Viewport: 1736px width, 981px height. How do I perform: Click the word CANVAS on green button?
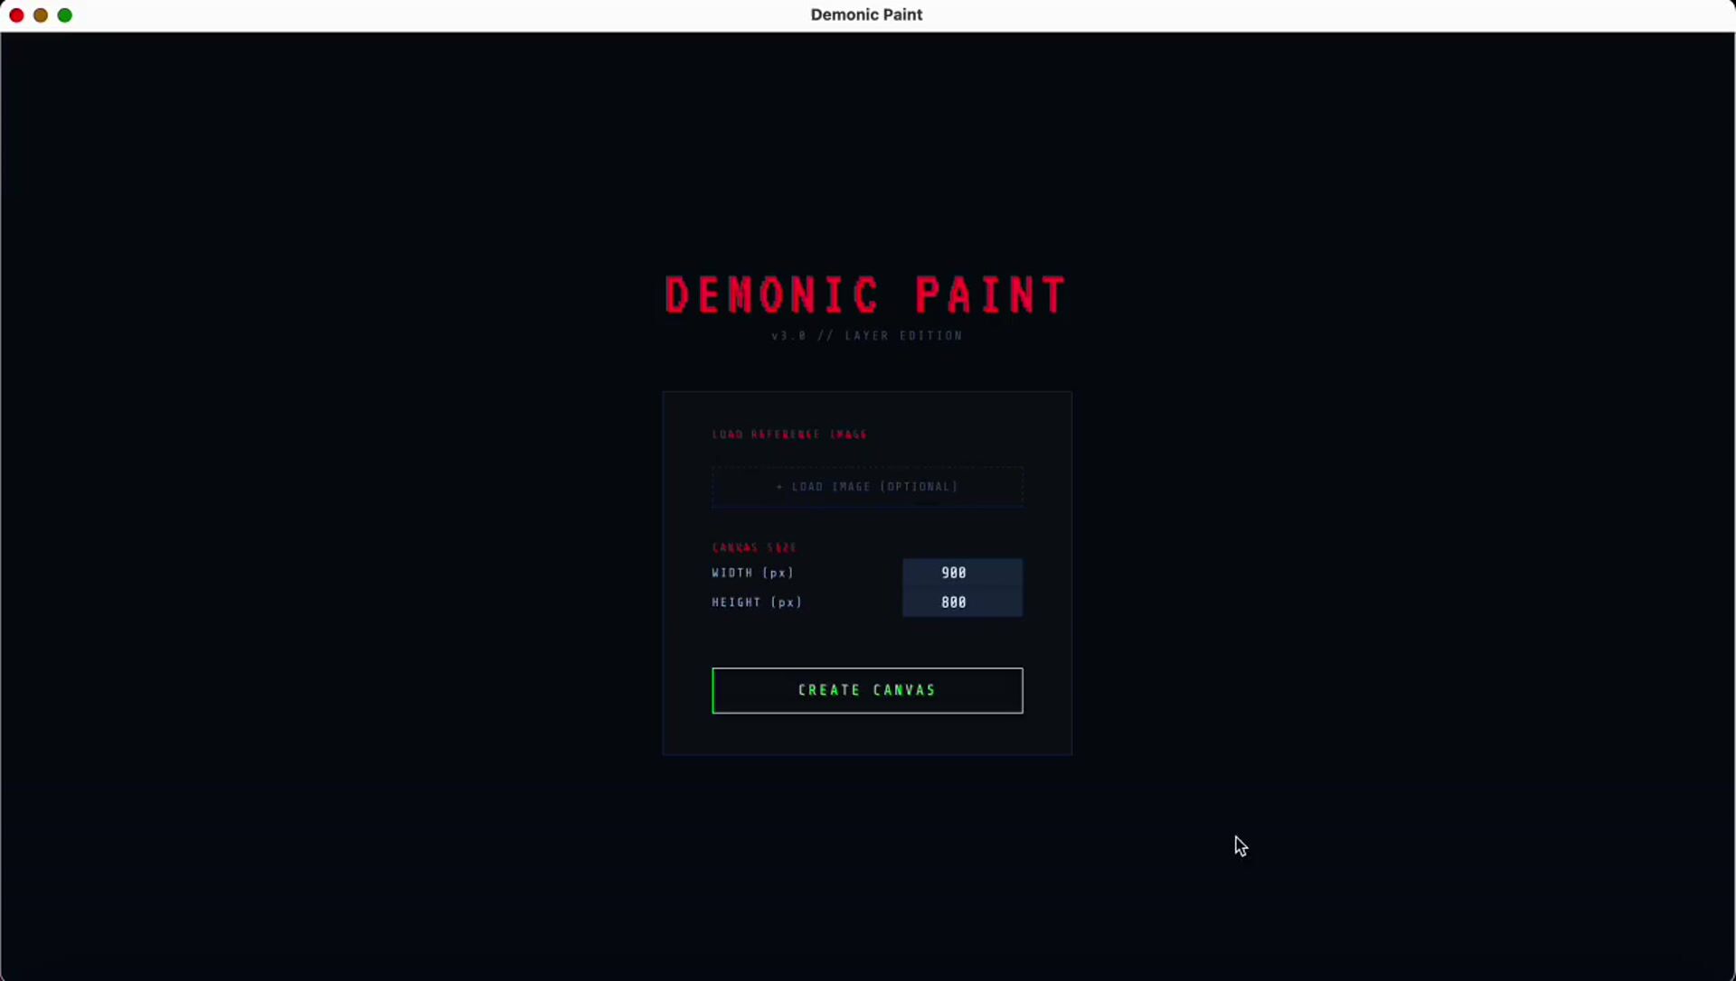click(x=904, y=690)
